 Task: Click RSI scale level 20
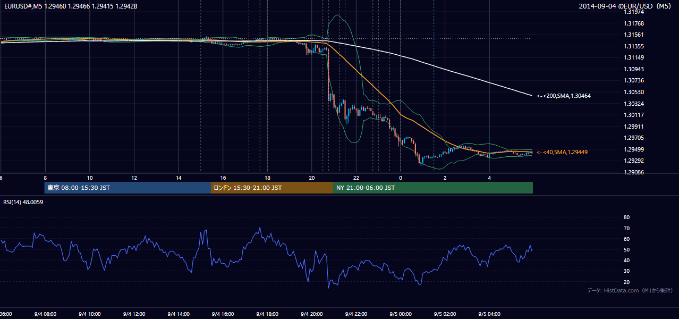(x=626, y=282)
